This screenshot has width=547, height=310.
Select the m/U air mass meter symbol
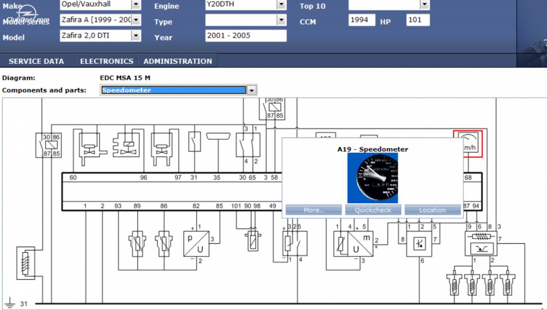coord(353,244)
